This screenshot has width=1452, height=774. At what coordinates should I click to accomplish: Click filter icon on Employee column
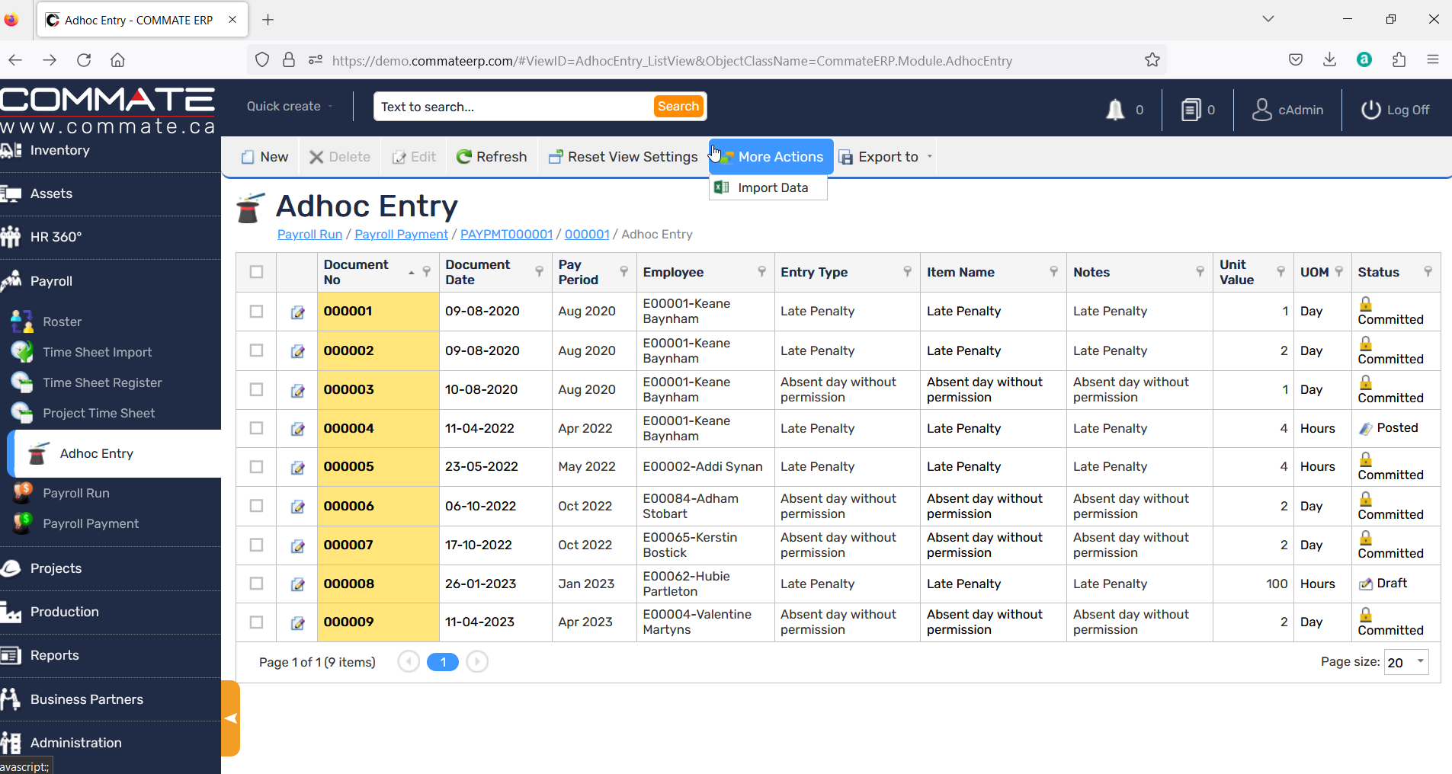[762, 271]
